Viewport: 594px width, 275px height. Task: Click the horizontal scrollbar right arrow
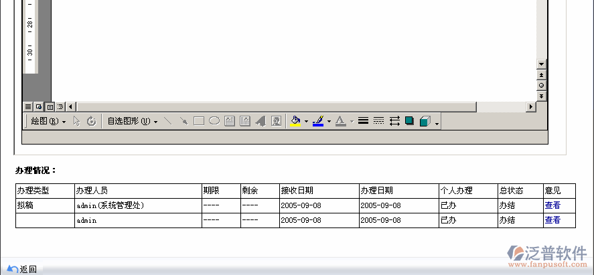pyautogui.click(x=531, y=107)
